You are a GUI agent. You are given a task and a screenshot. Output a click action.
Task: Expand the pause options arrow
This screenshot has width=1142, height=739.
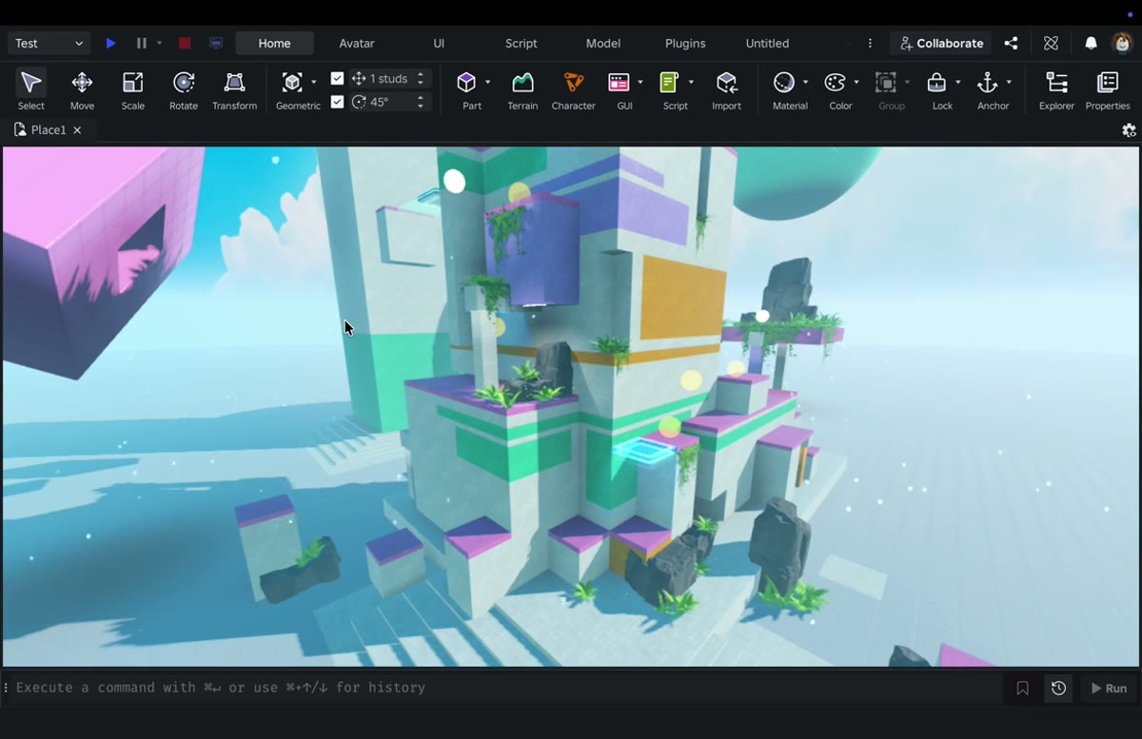pos(159,43)
